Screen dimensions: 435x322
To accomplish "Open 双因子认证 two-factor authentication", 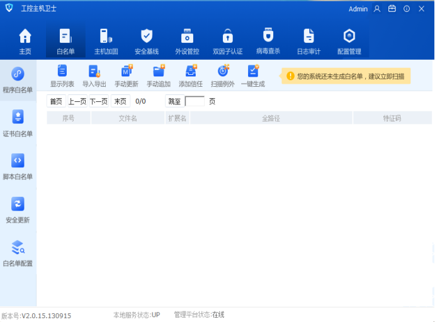I will coord(227,41).
